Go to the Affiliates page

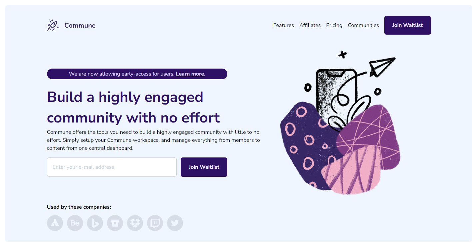pos(310,25)
